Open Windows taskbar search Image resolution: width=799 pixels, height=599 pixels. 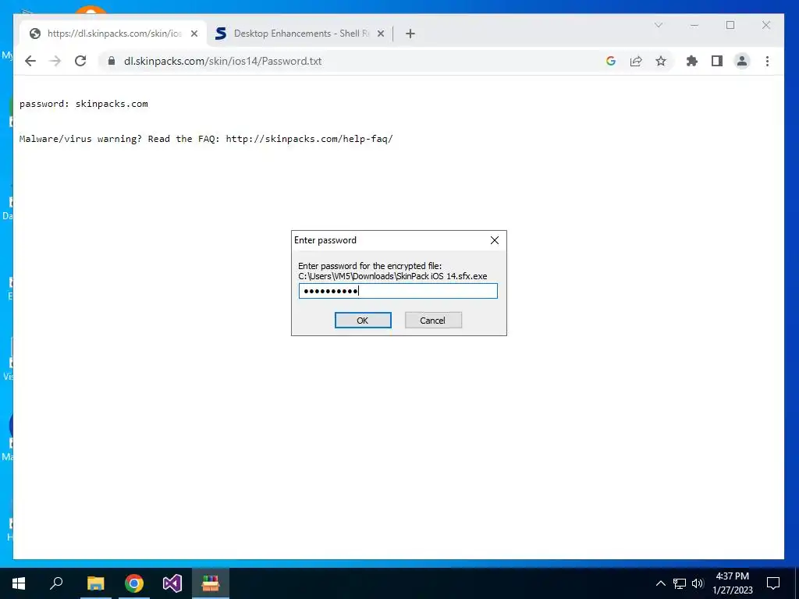pyautogui.click(x=56, y=583)
